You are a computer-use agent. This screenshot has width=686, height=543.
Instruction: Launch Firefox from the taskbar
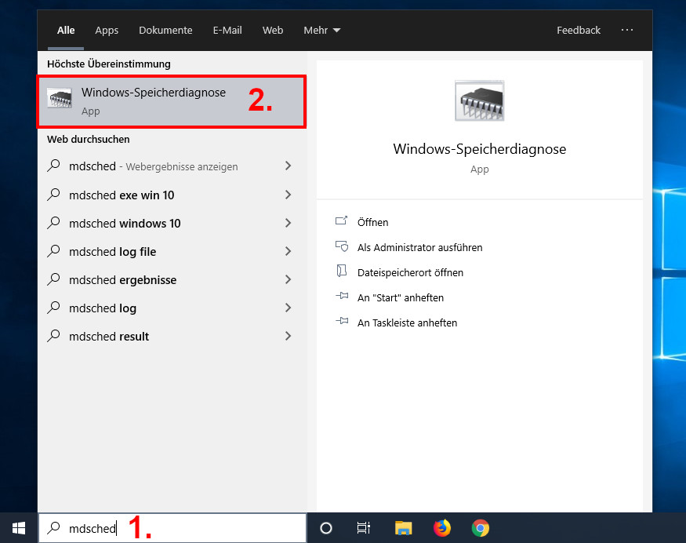coord(441,528)
